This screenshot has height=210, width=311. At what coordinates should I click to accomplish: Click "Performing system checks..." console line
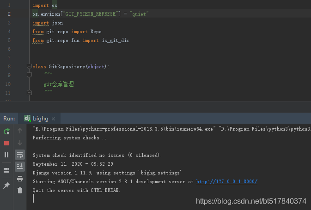70,138
